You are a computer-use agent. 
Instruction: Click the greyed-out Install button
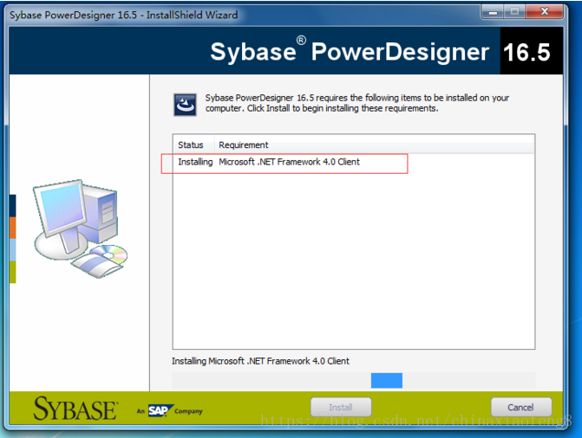341,407
